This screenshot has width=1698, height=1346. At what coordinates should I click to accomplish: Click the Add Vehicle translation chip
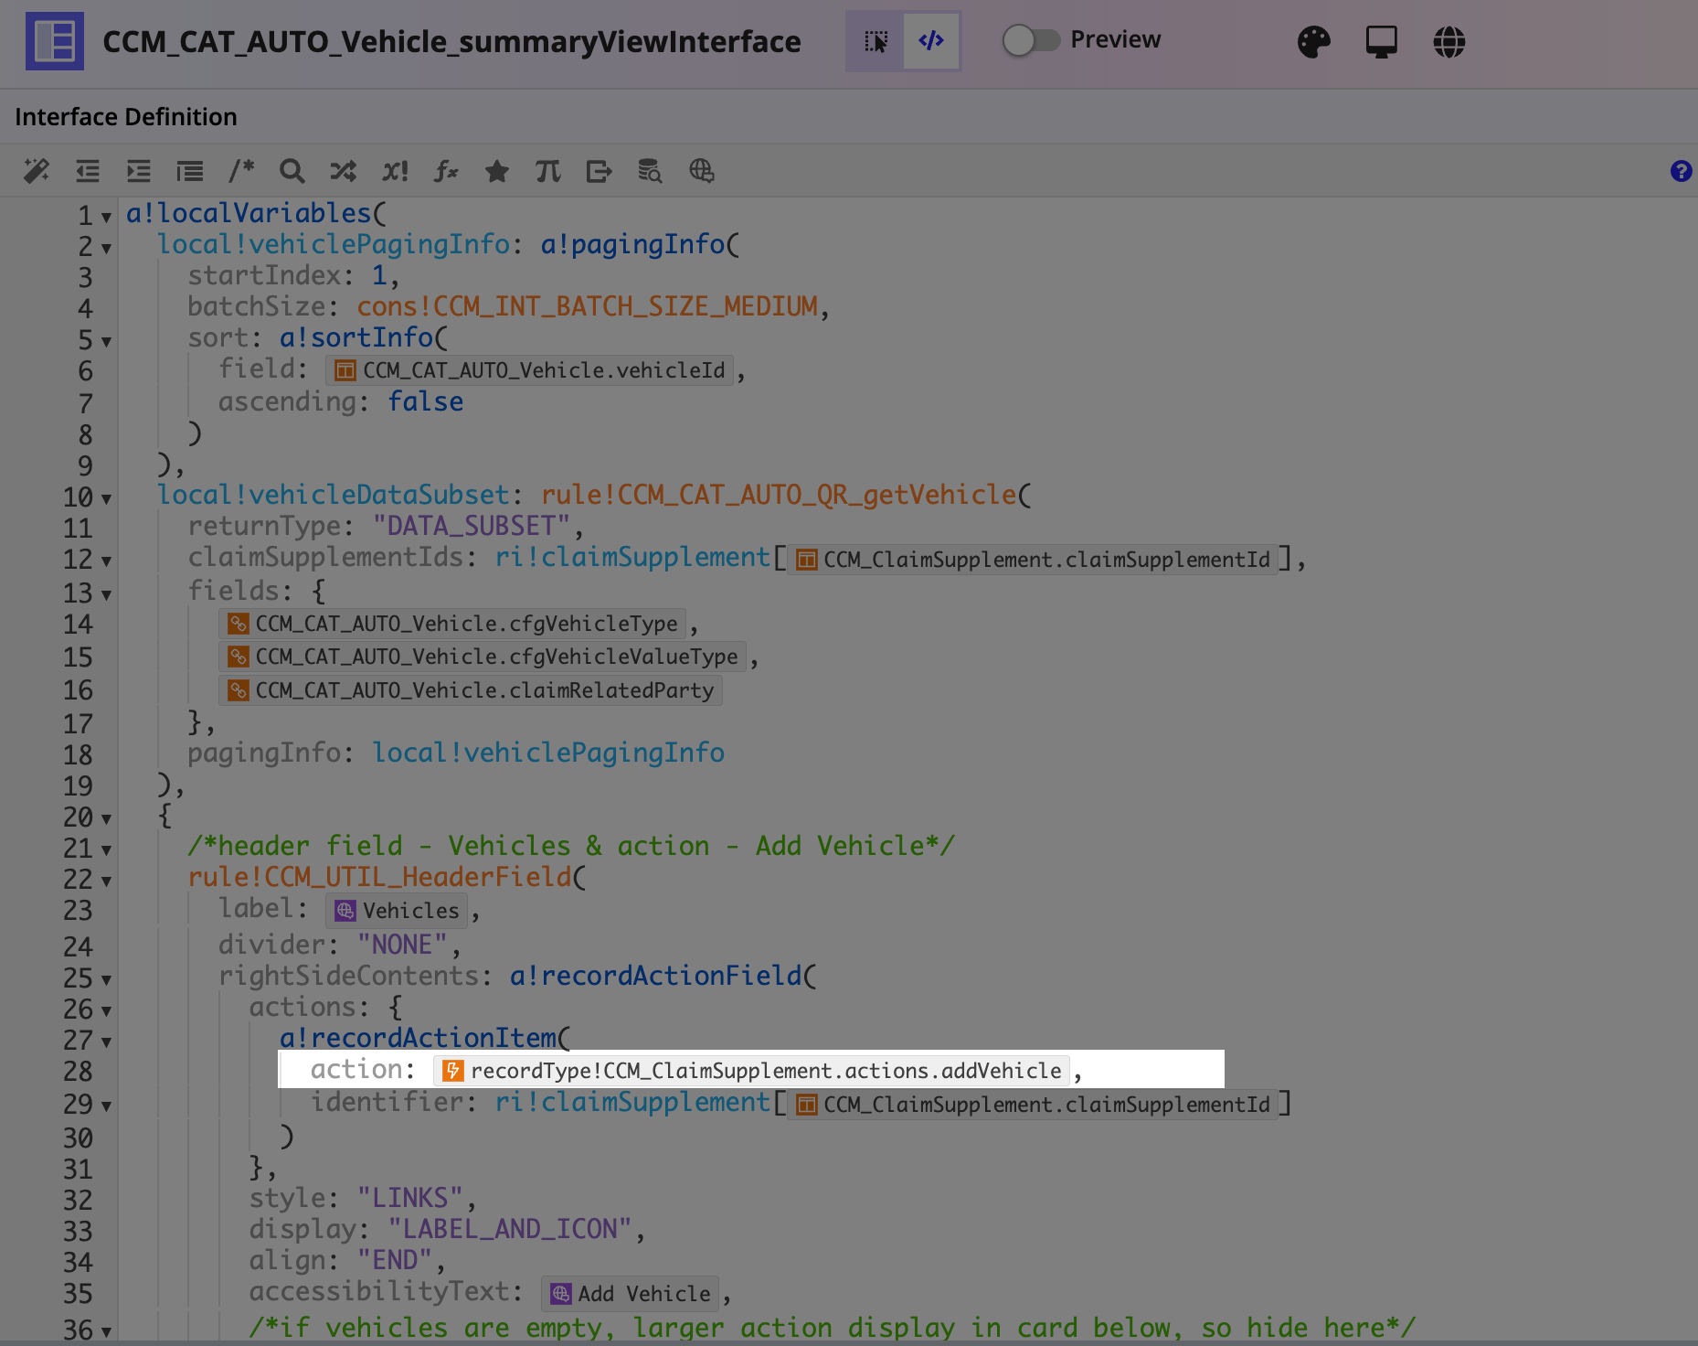[x=630, y=1294]
